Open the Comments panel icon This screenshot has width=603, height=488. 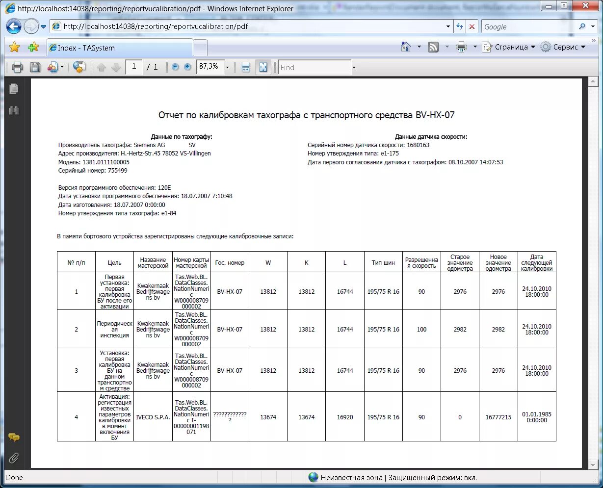[14, 437]
